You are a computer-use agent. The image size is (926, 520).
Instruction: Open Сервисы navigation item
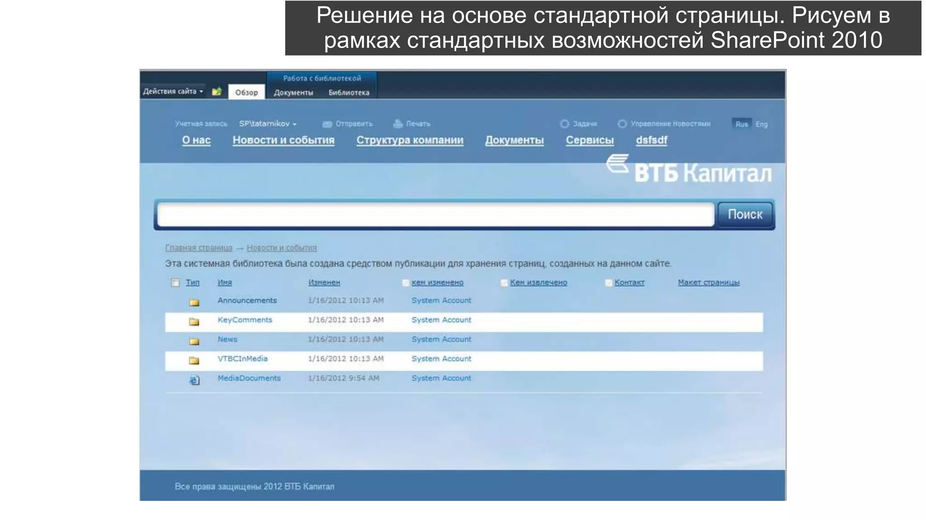[x=590, y=140]
